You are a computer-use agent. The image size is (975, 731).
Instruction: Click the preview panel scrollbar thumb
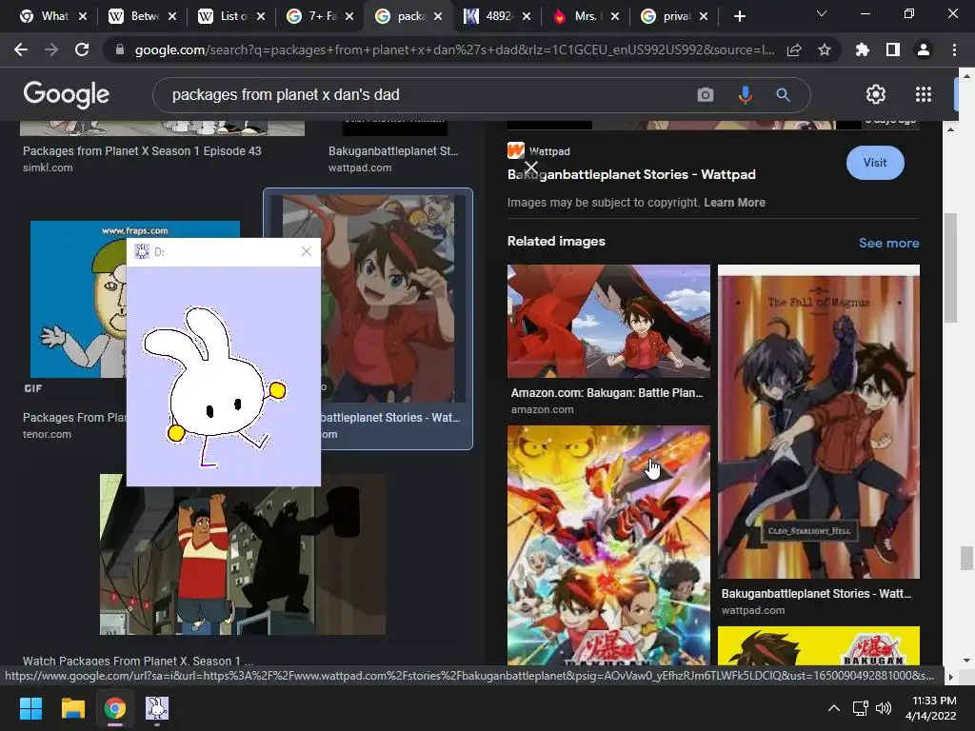pos(950,267)
